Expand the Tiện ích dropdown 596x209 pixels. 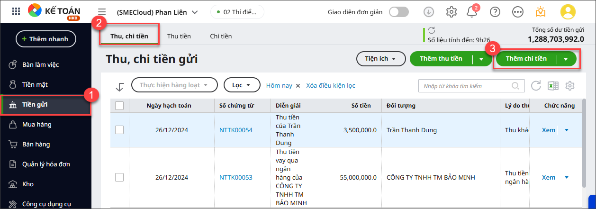coord(381,59)
